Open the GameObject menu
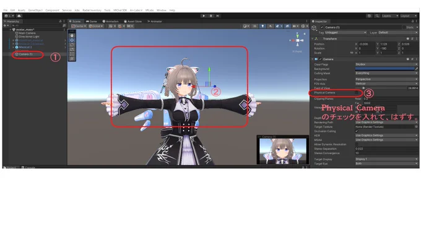 (35, 10)
